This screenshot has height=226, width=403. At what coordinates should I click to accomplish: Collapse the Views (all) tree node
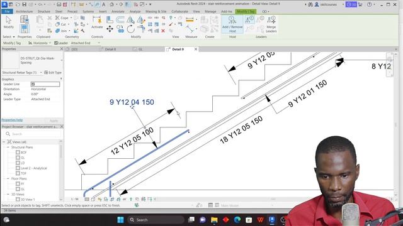4,142
